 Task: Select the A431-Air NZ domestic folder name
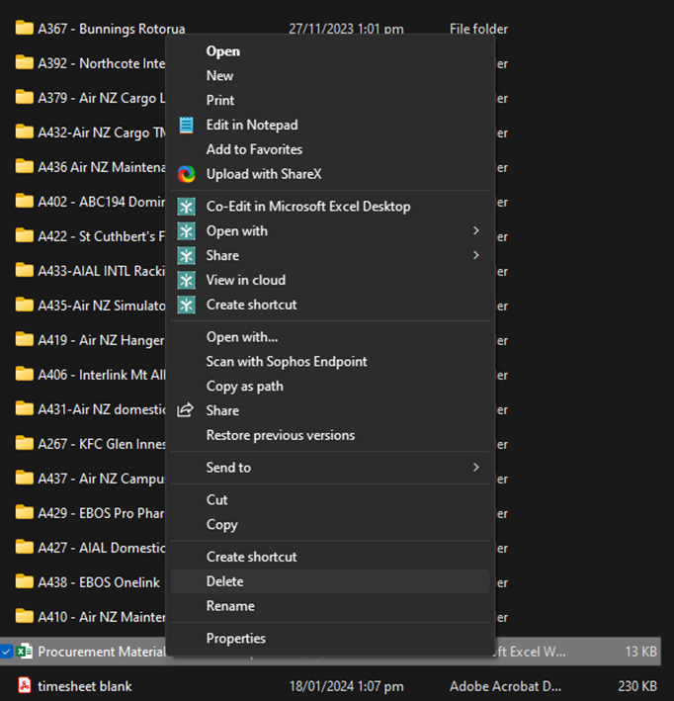point(102,409)
